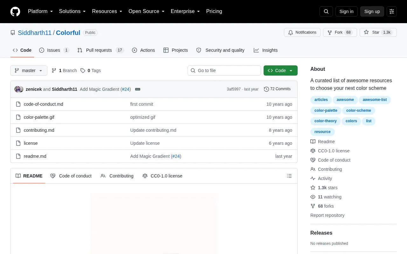Select the Contributing README tab

(x=117, y=176)
